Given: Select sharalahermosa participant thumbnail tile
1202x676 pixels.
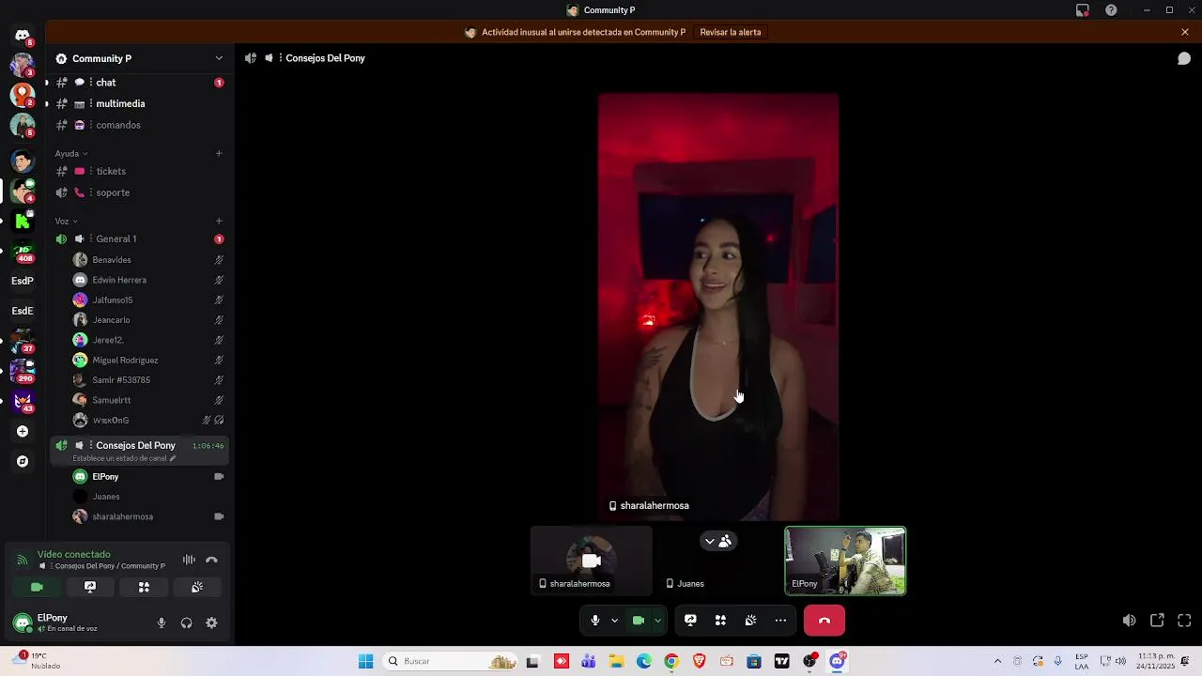Looking at the screenshot, I should pos(591,561).
